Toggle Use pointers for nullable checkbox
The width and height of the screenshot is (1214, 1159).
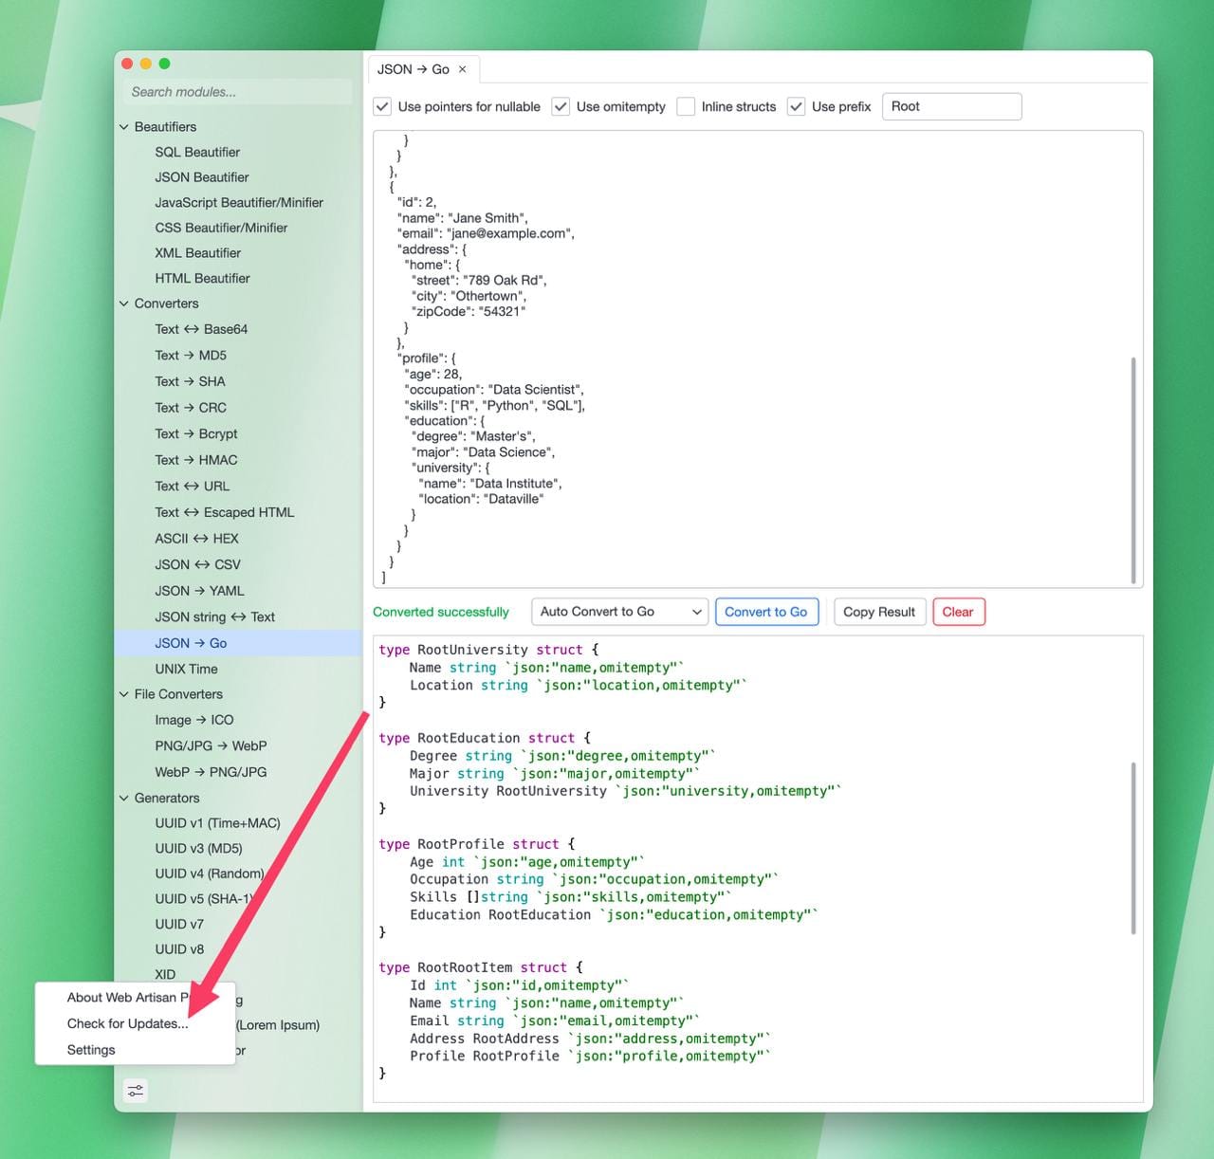click(x=382, y=107)
